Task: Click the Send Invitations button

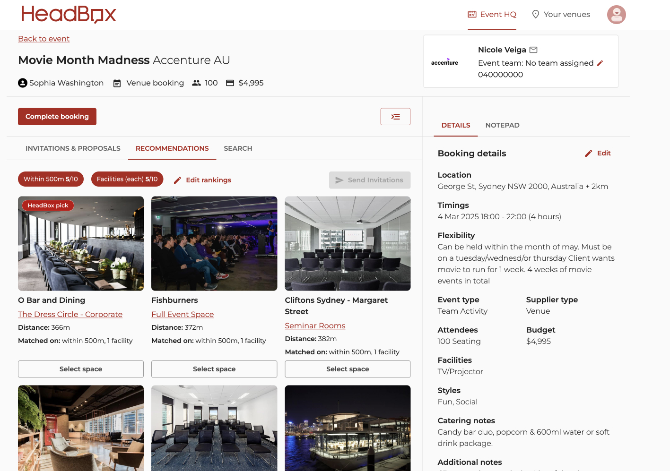Action: click(x=370, y=180)
